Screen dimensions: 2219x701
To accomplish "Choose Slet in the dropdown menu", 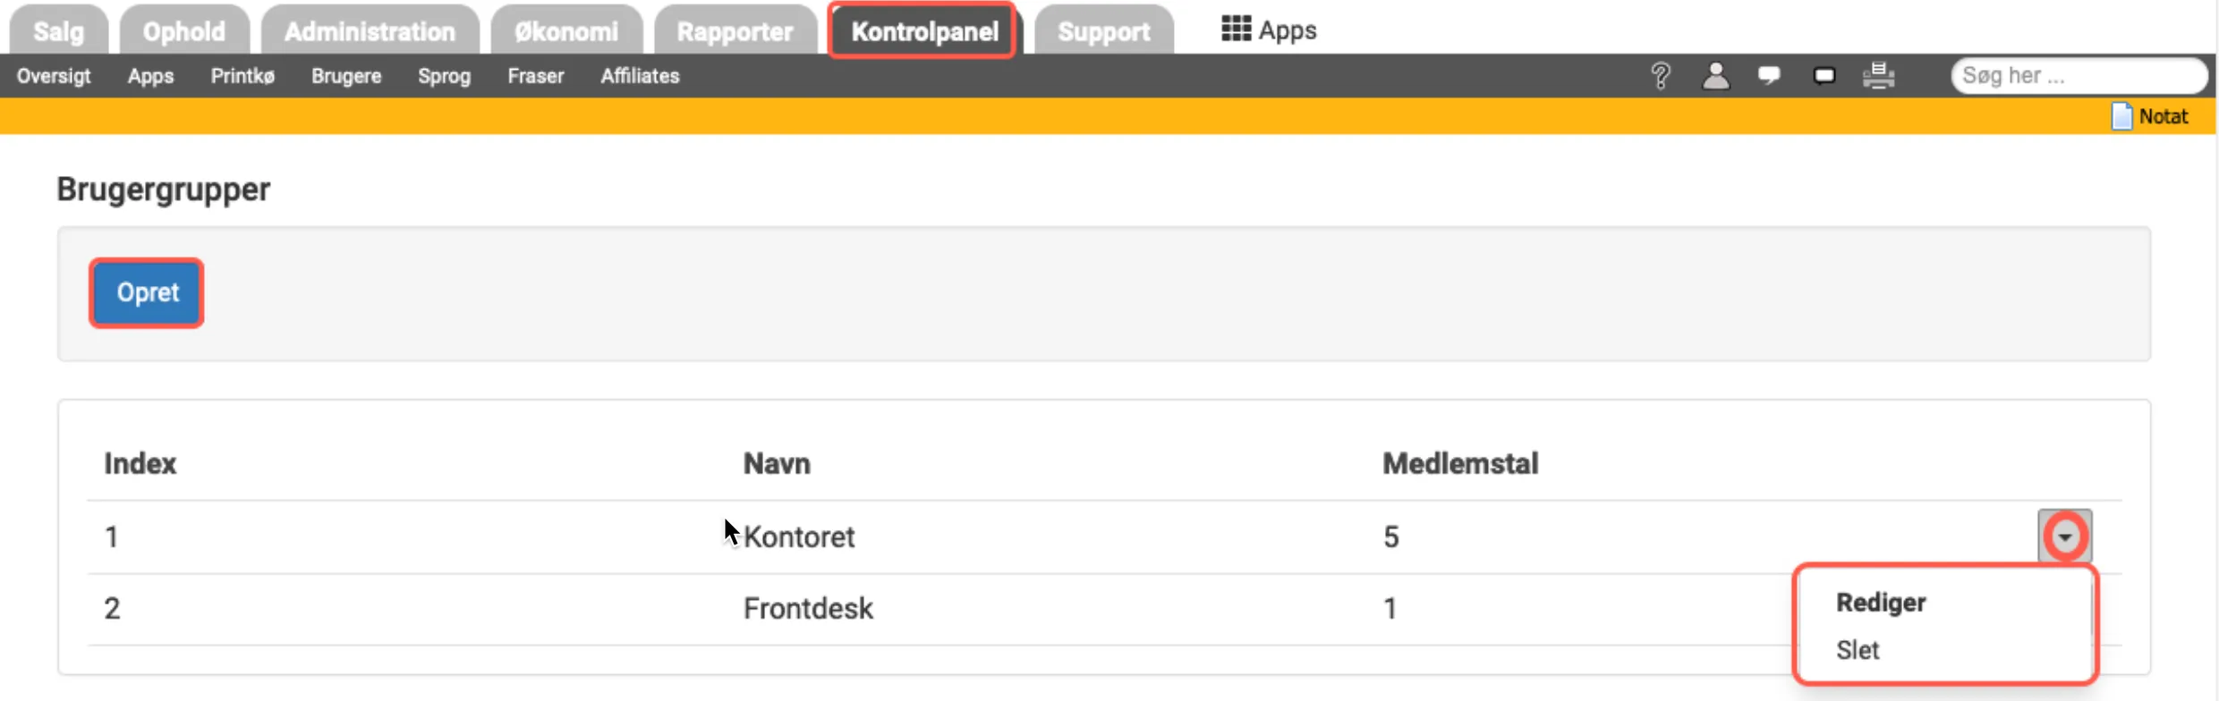I will [1858, 650].
